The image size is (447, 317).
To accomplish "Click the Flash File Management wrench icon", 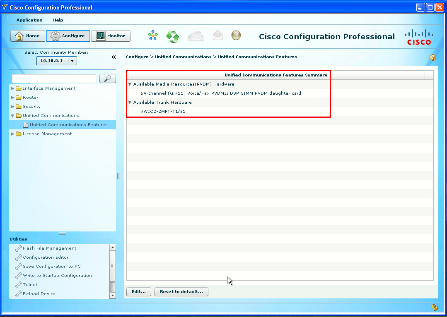I will [x=19, y=248].
